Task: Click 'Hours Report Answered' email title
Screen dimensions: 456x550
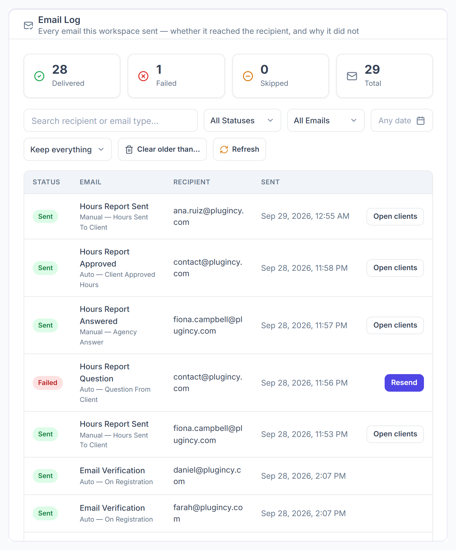Action: click(x=105, y=315)
